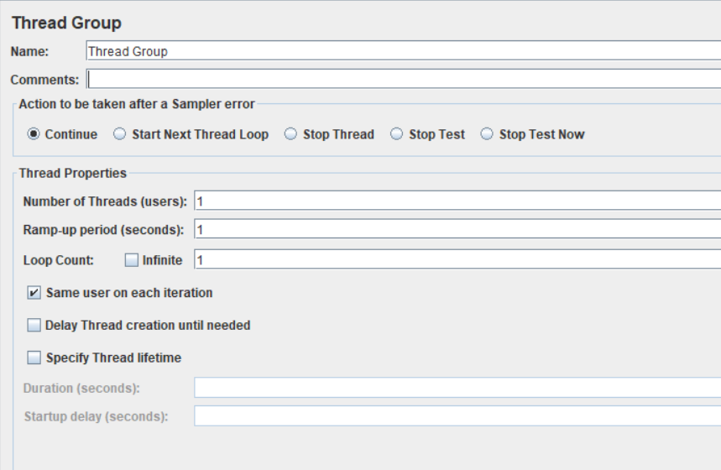721x470 pixels.
Task: Uncheck Same user on each iteration
Action: 34,293
